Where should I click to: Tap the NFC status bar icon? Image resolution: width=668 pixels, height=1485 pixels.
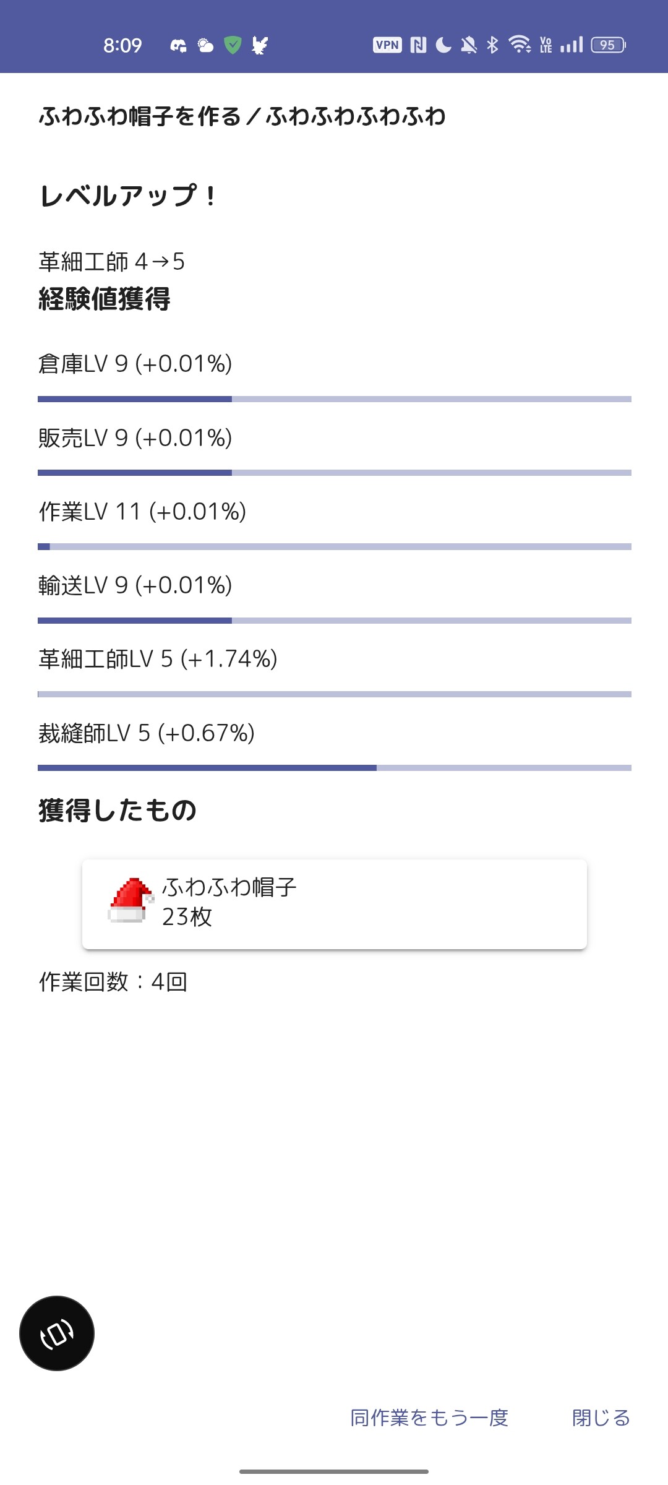click(x=418, y=45)
